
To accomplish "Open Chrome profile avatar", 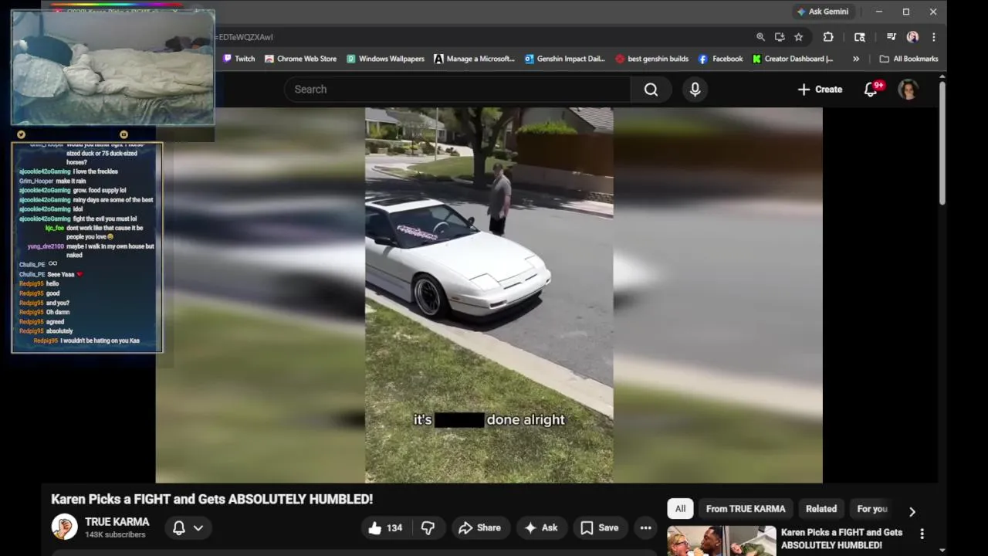I will click(x=912, y=37).
